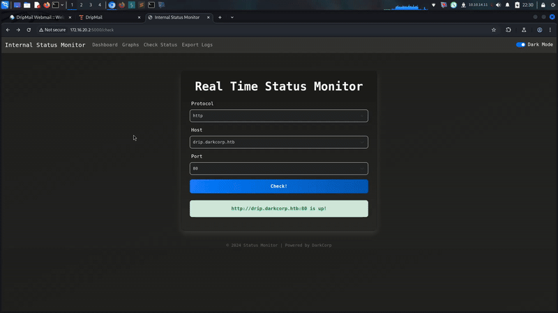Open the Graphs navigation link
The height and width of the screenshot is (313, 558).
pos(130,45)
